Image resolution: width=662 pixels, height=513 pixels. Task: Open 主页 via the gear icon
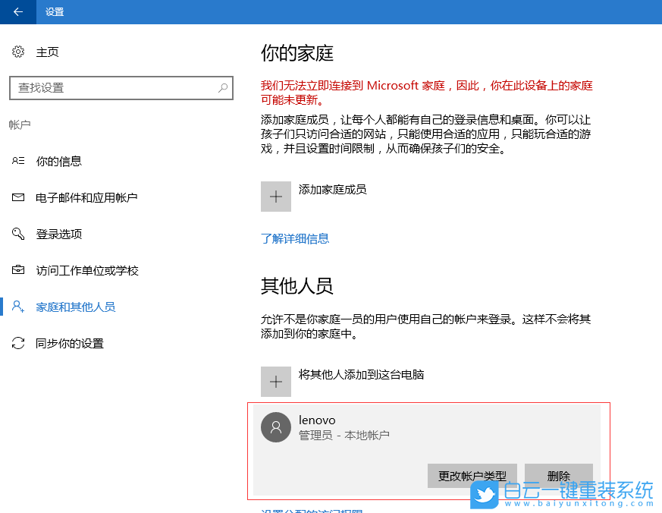coord(18,51)
